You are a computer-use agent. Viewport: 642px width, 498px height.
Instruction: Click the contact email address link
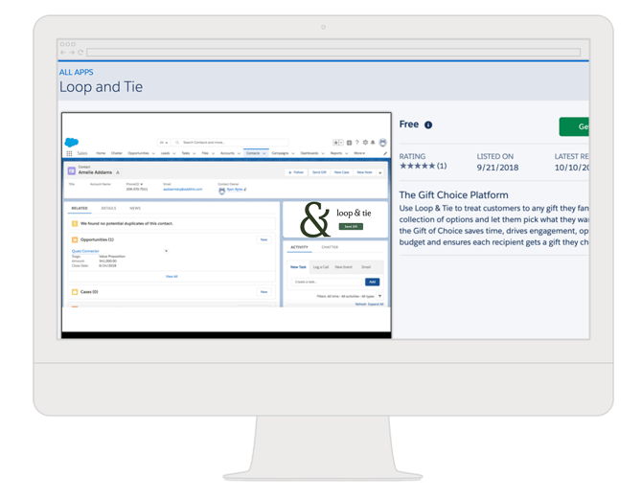pyautogui.click(x=183, y=190)
